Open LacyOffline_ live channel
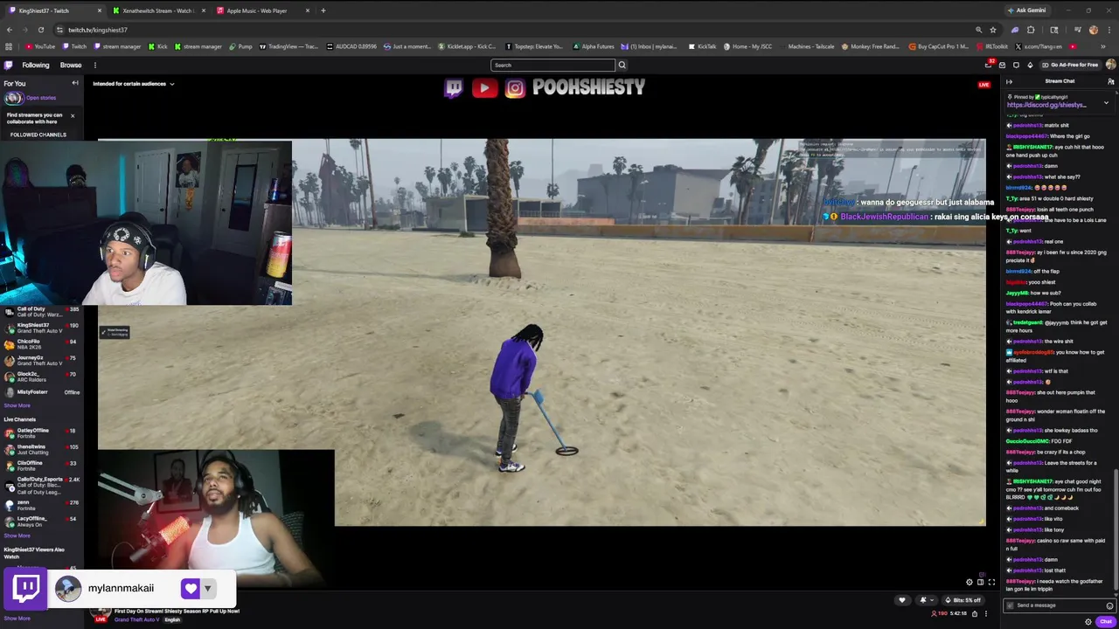The width and height of the screenshot is (1119, 629). click(42, 522)
